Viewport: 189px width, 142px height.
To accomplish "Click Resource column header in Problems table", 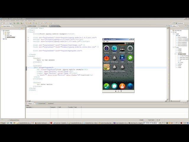I will [x=54, y=107].
